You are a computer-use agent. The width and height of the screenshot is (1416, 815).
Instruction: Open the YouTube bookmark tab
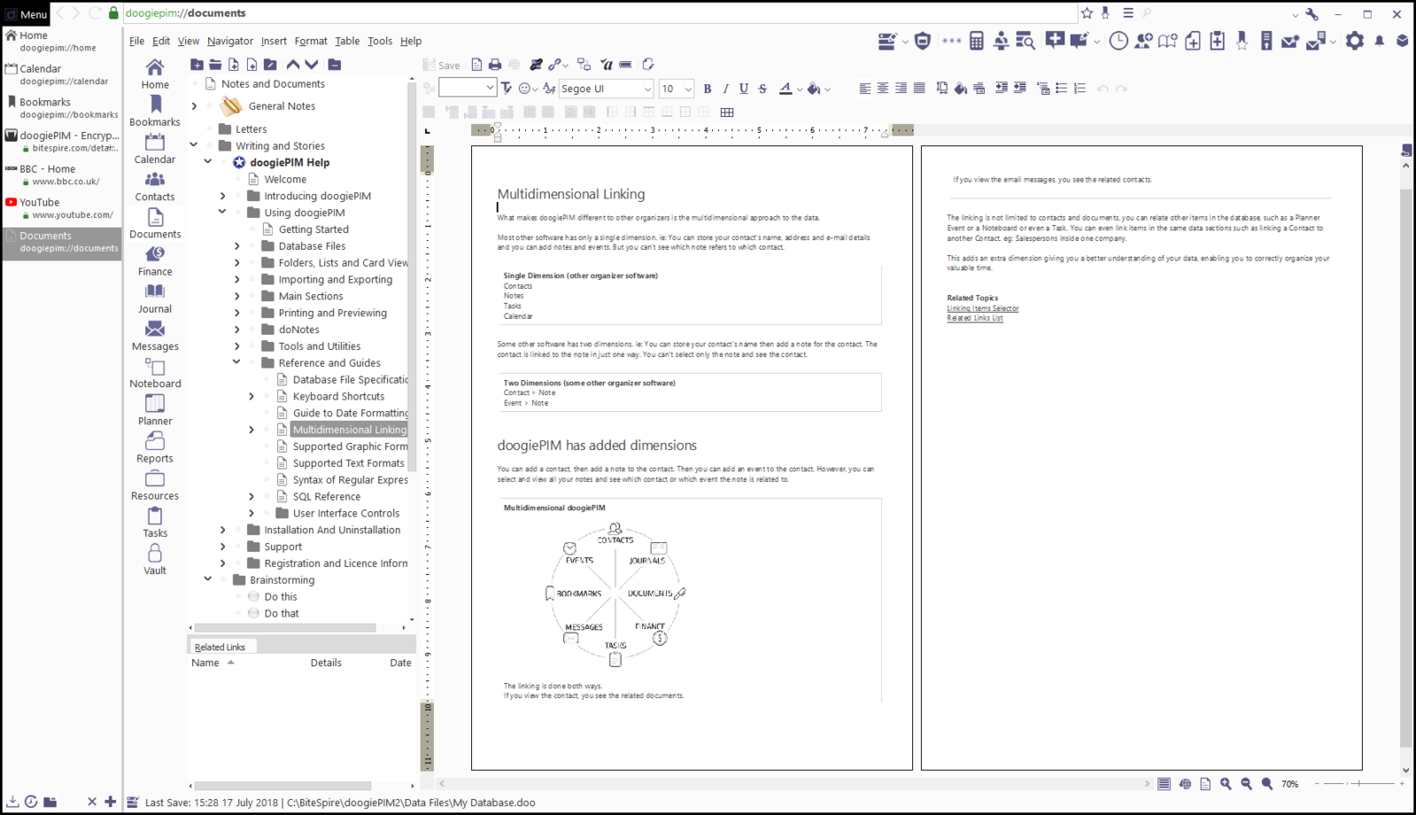point(62,208)
